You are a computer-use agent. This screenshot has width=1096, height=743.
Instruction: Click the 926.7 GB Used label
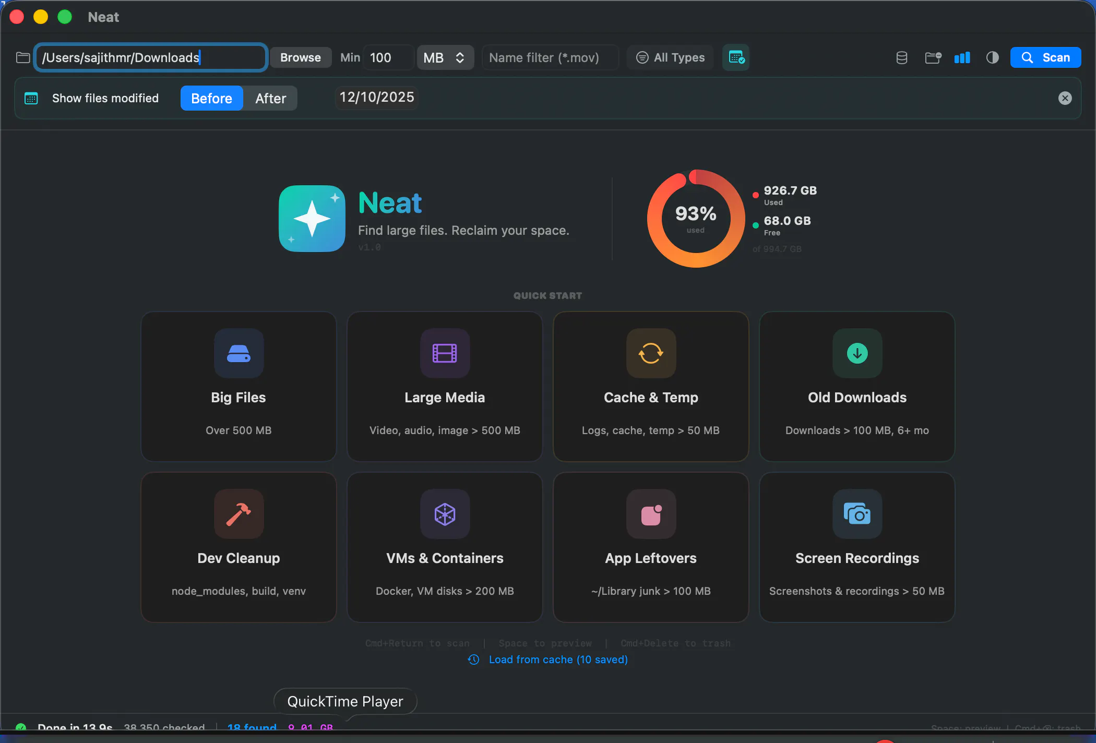790,196
